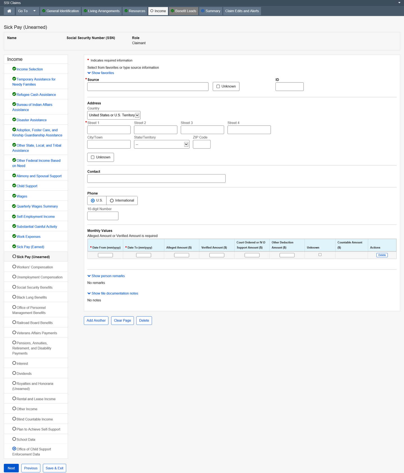Click status circle beside Interest sidebar item
This screenshot has width=404, height=473.
coord(14,363)
